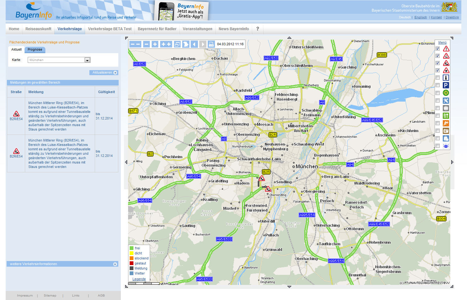Pan the map west with left arrow
Image resolution: width=467 pixels, height=300 pixels.
click(x=126, y=162)
